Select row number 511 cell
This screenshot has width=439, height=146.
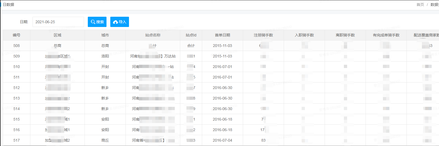[17, 77]
